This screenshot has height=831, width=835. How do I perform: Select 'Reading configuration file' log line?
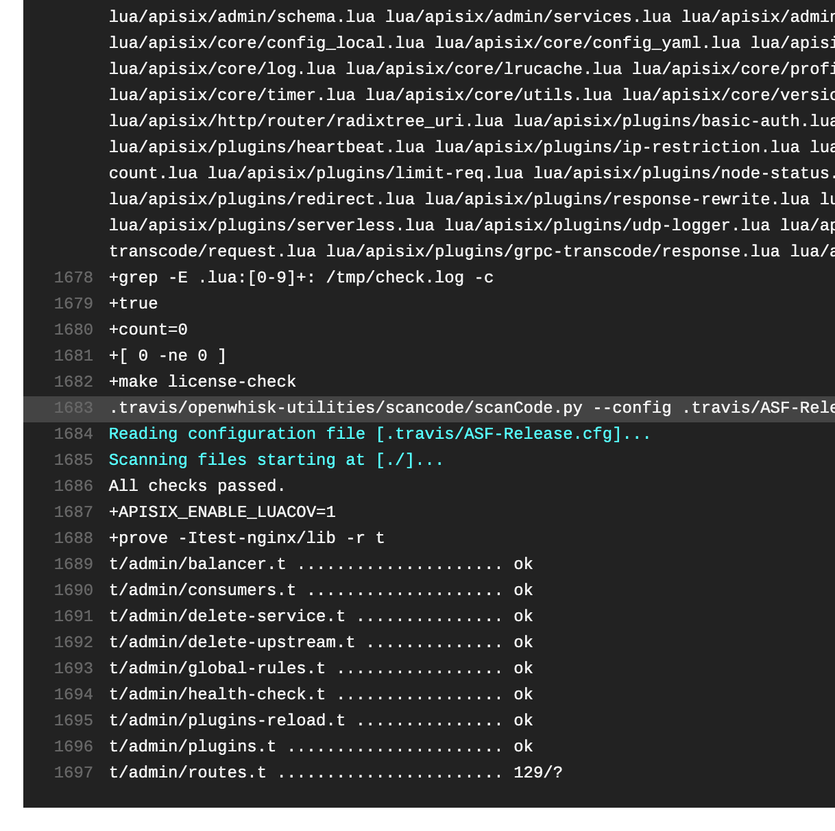tap(380, 434)
